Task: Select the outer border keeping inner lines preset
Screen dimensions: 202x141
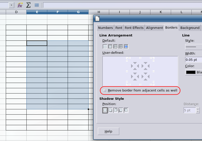Action: 126,46
